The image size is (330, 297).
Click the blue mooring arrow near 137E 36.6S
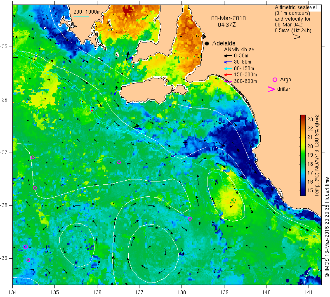click(x=138, y=128)
